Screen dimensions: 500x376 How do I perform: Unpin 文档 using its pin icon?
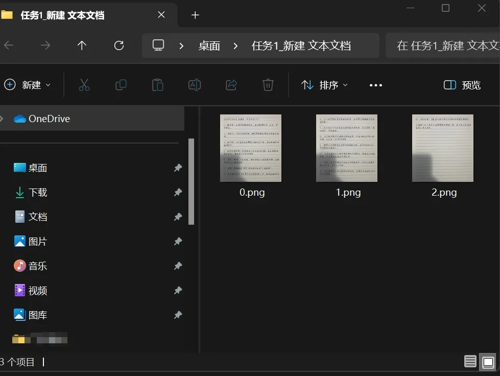[178, 217]
